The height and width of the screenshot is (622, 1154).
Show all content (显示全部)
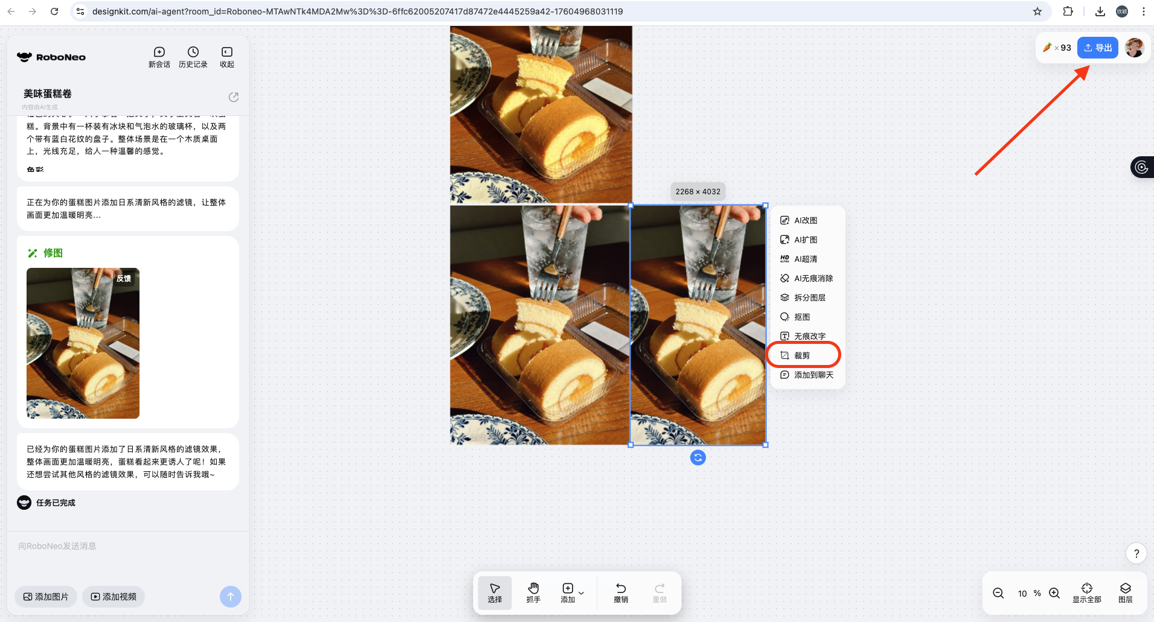pyautogui.click(x=1086, y=592)
